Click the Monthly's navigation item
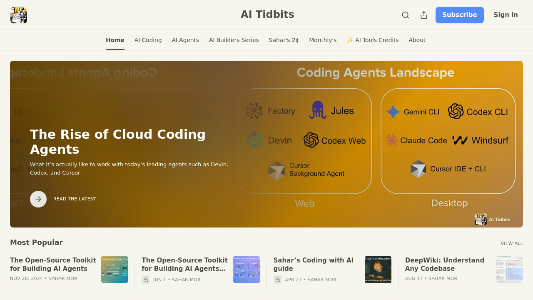The height and width of the screenshot is (300, 533). point(323,40)
